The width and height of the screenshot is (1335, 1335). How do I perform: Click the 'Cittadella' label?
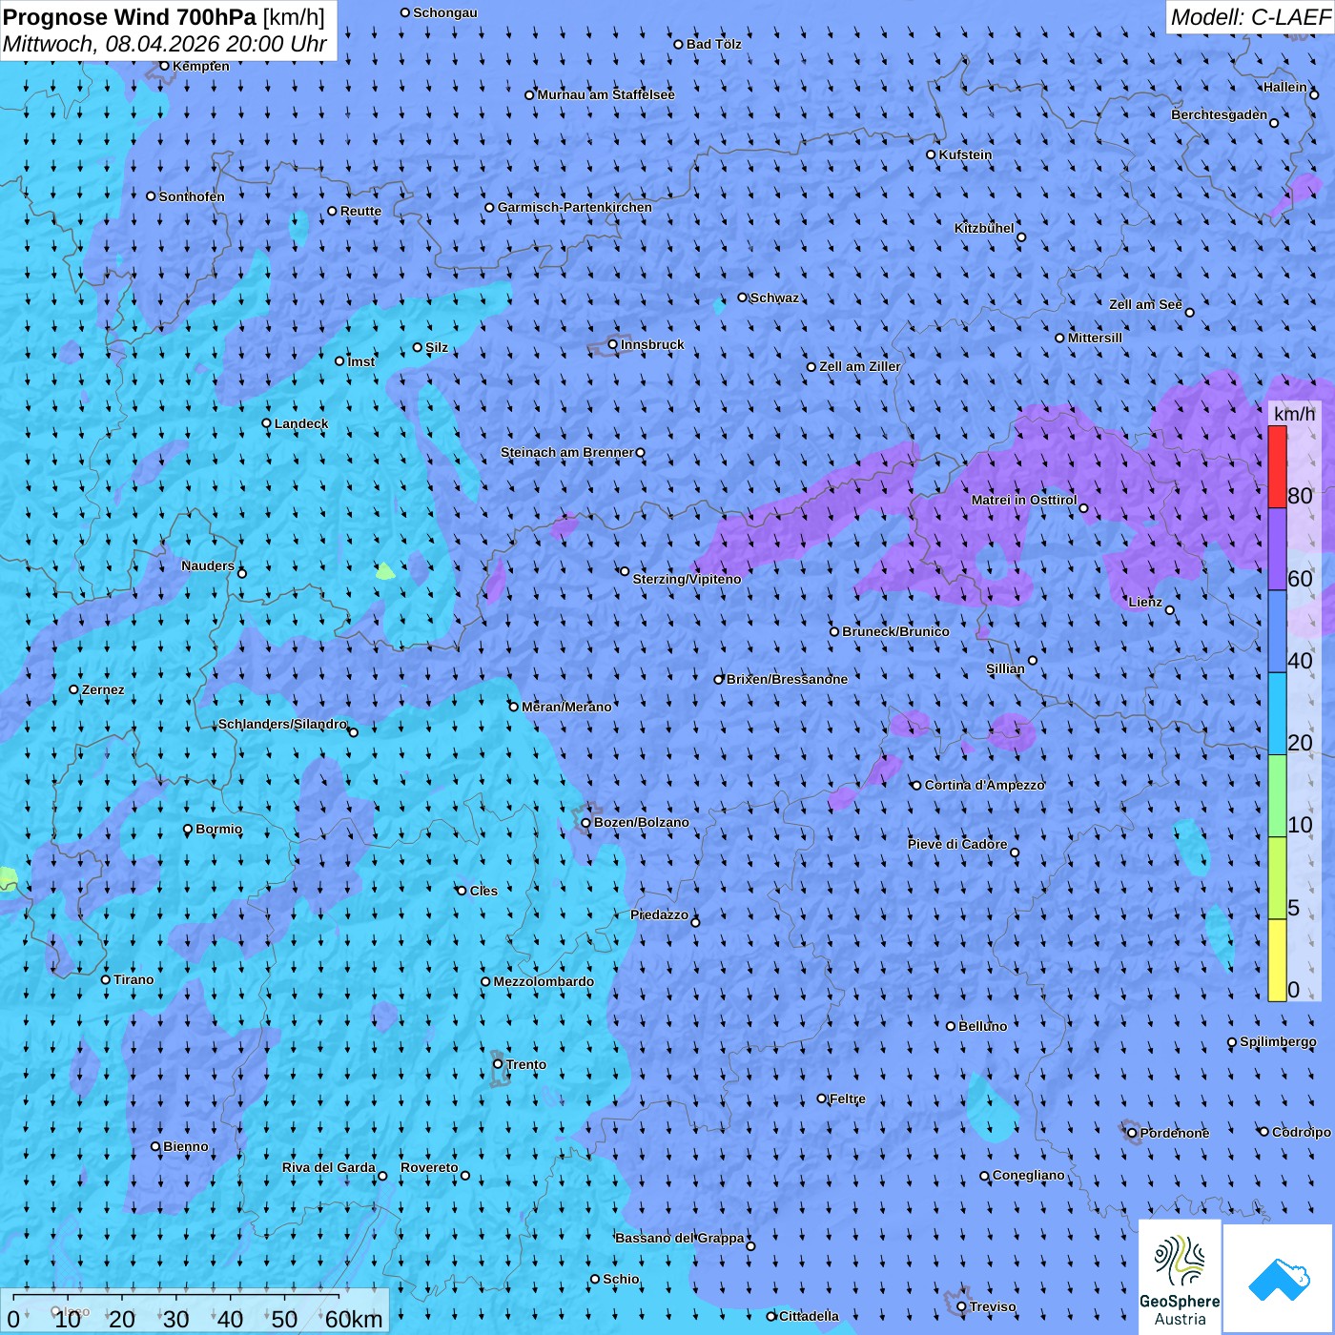809,1316
